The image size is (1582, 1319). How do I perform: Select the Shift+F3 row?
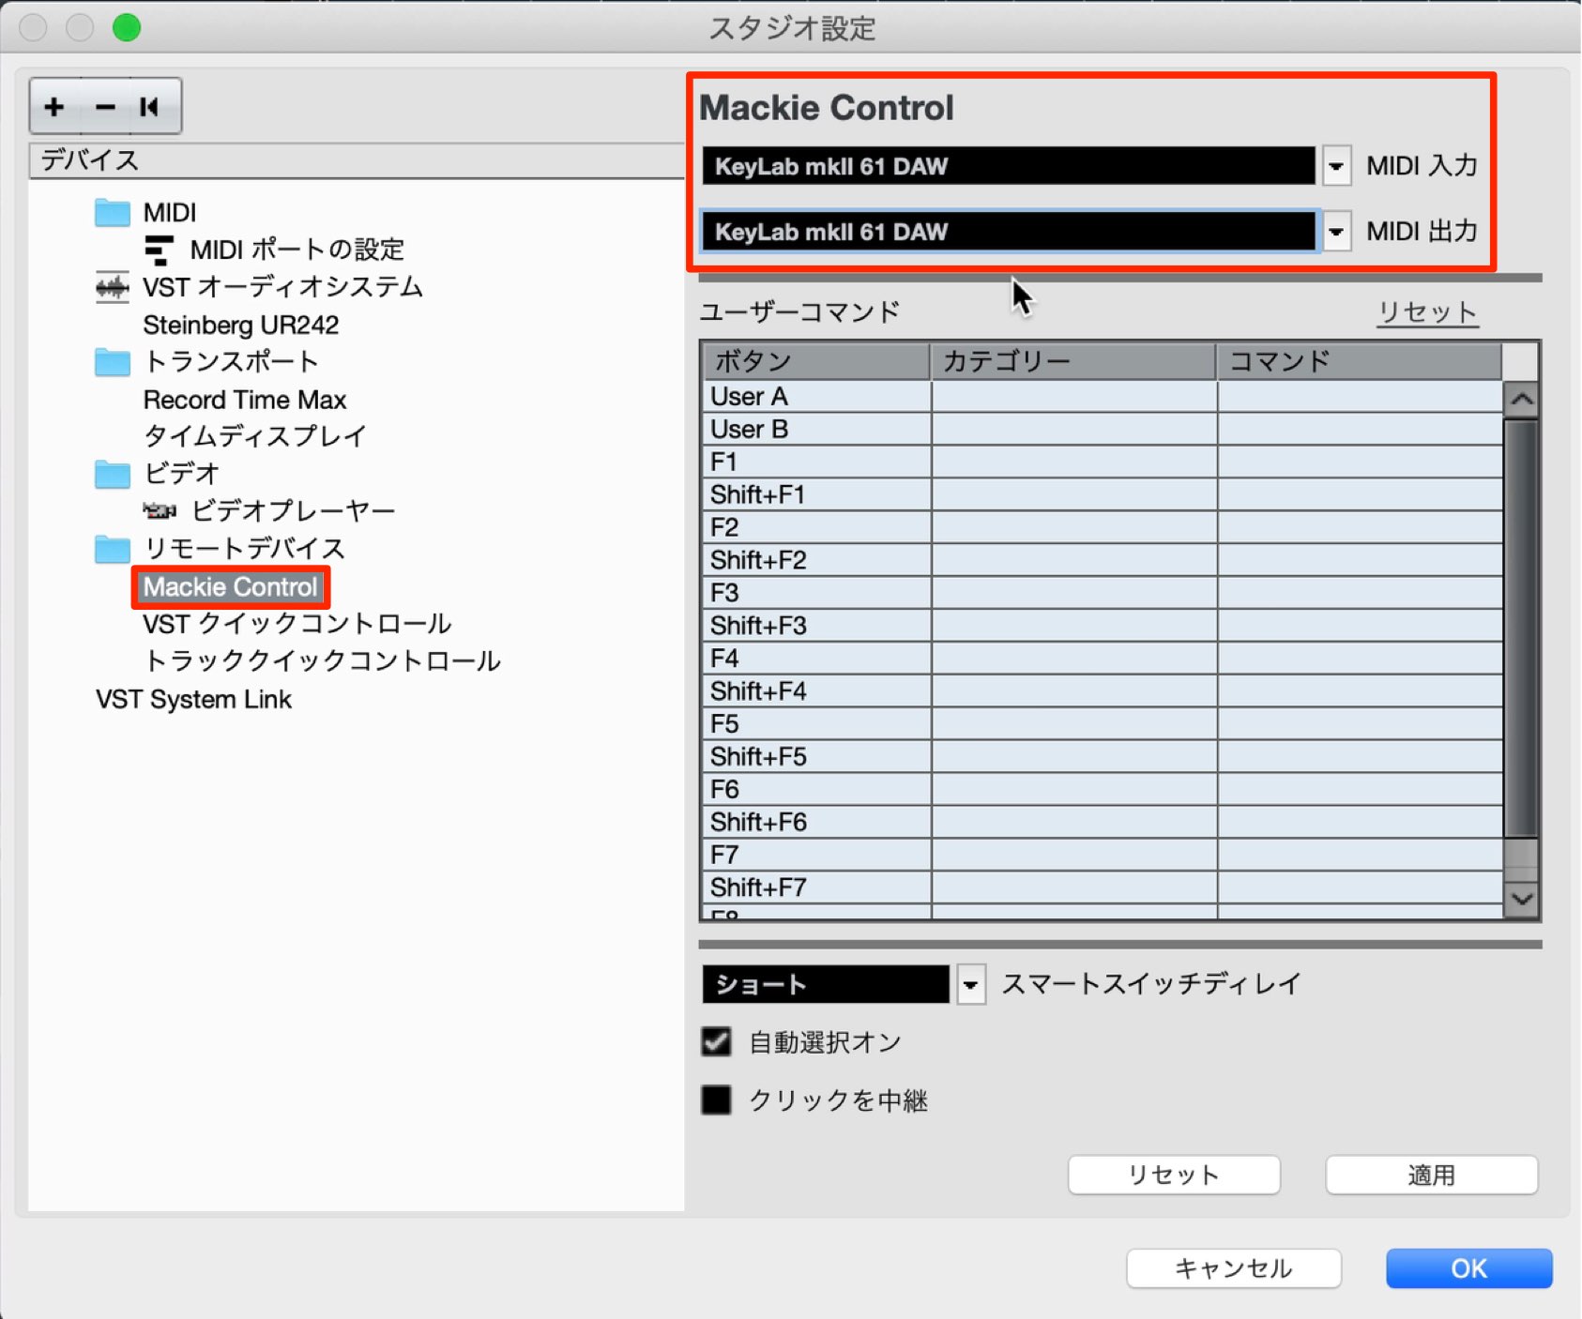tap(1103, 626)
